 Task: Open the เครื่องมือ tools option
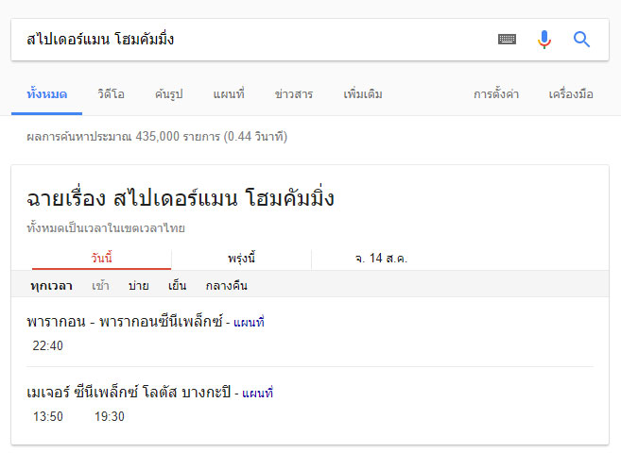[571, 94]
